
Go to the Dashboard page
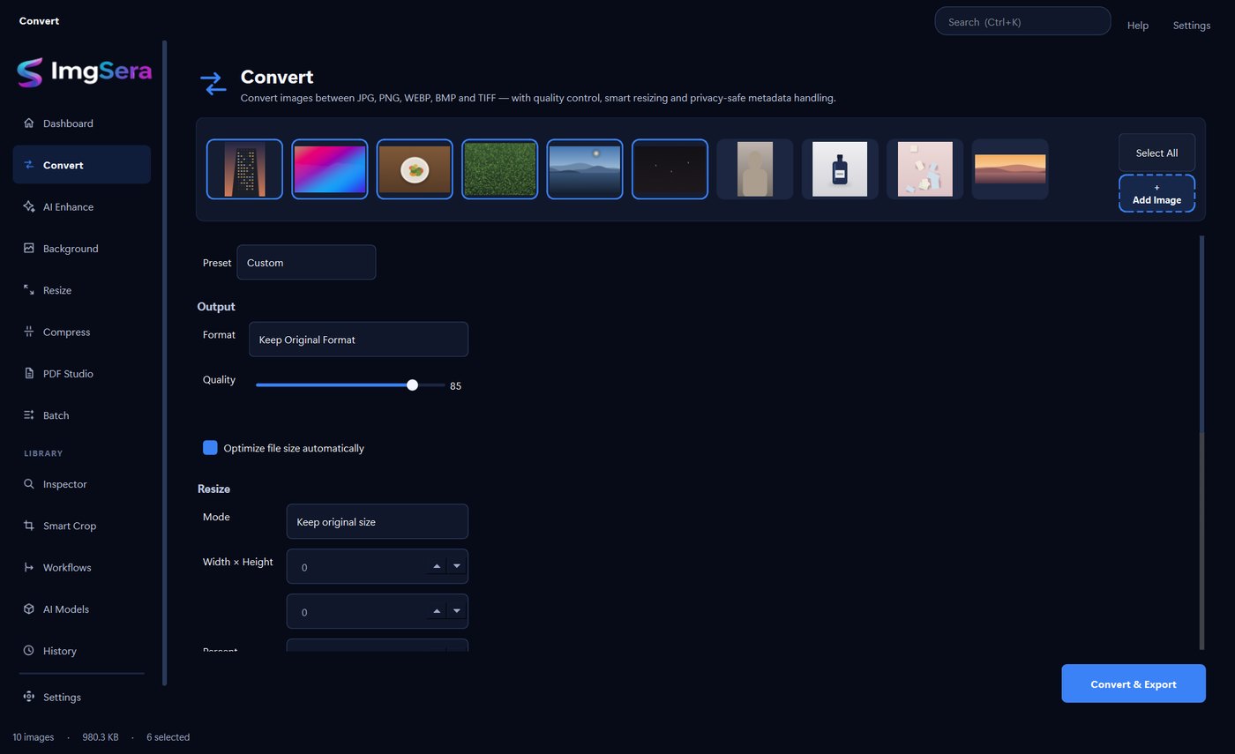click(x=82, y=123)
